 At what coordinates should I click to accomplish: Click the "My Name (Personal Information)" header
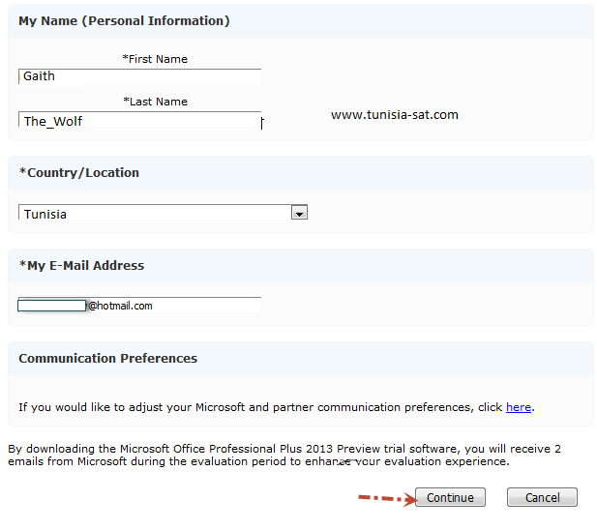click(124, 20)
